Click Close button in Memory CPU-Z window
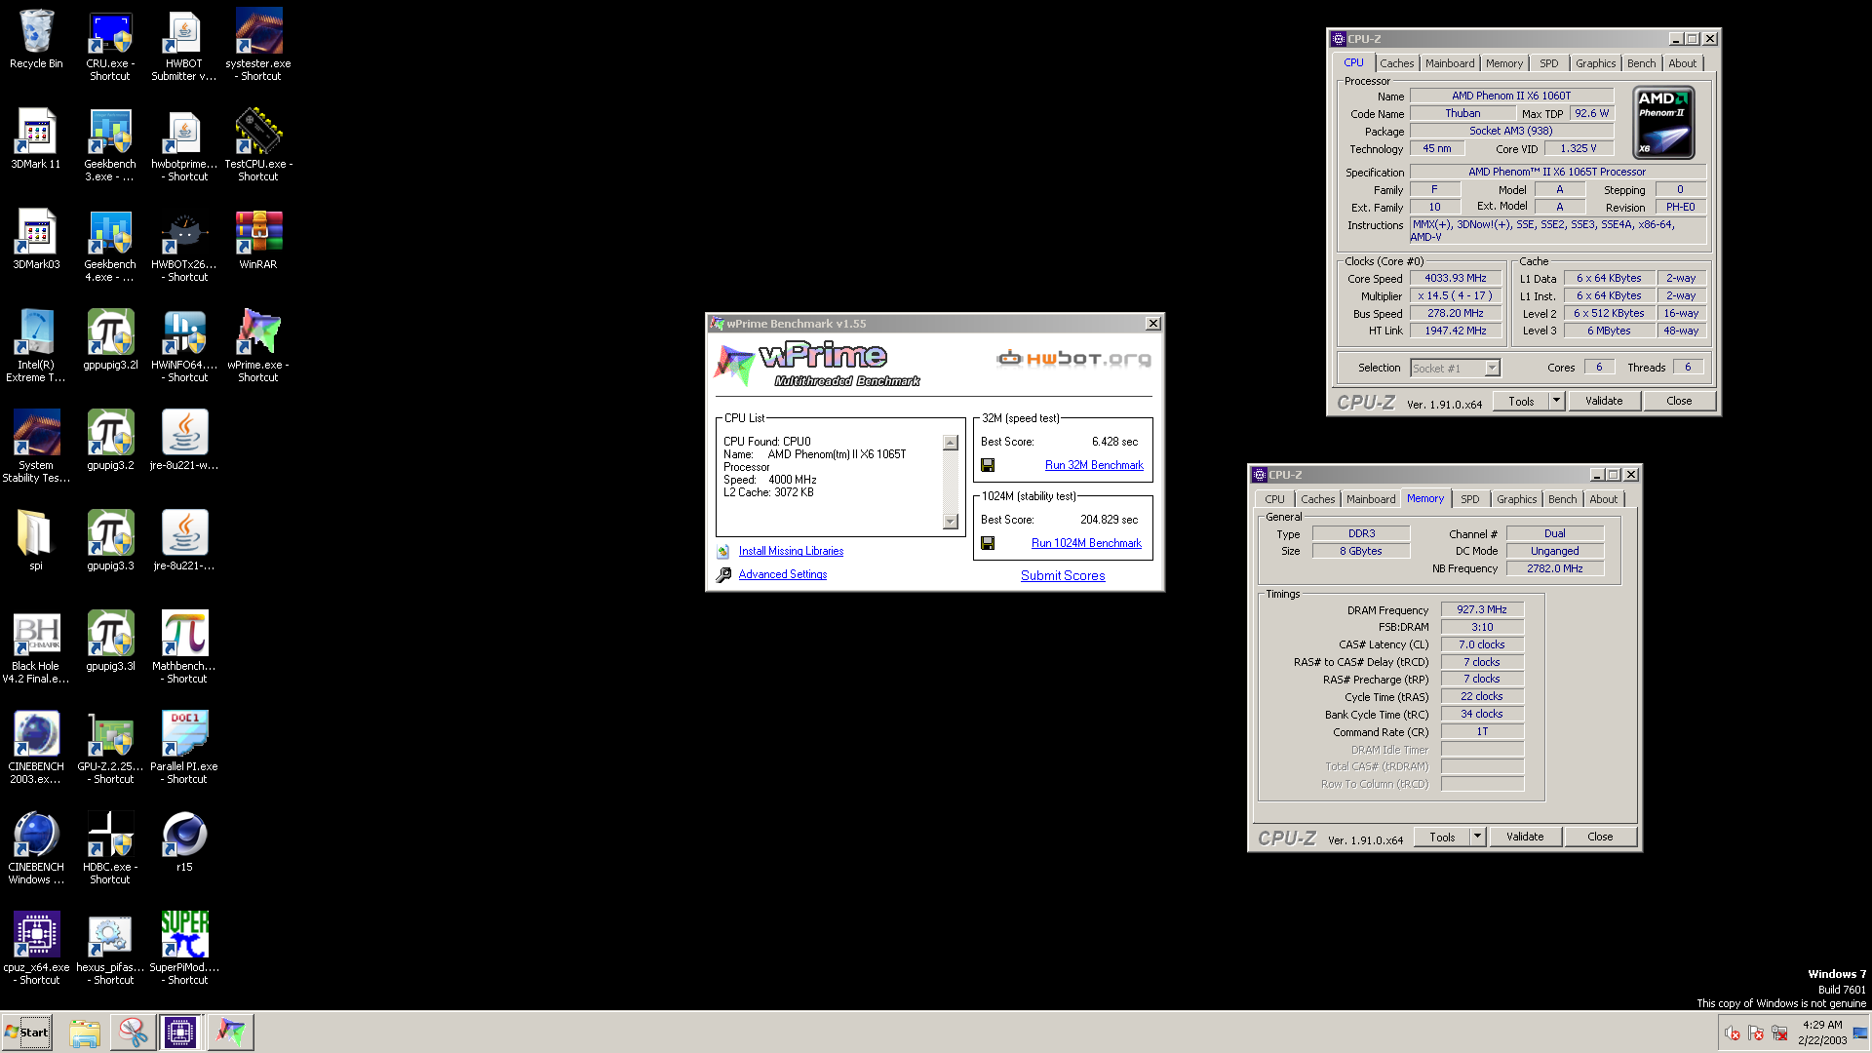 (x=1600, y=837)
